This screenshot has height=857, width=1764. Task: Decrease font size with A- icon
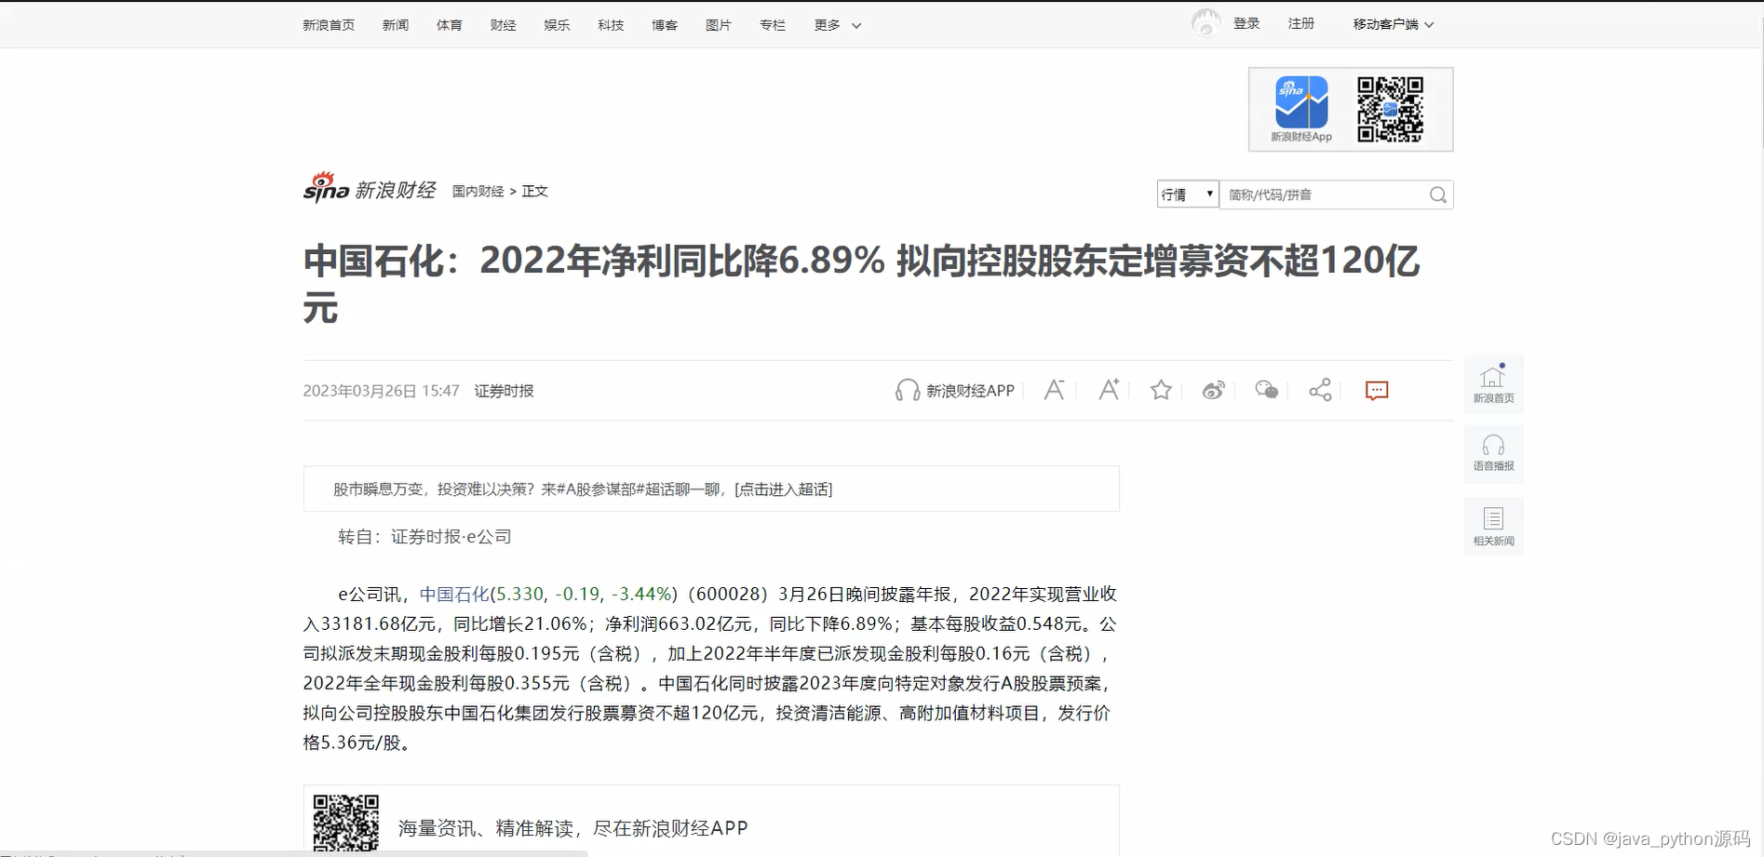1054,390
